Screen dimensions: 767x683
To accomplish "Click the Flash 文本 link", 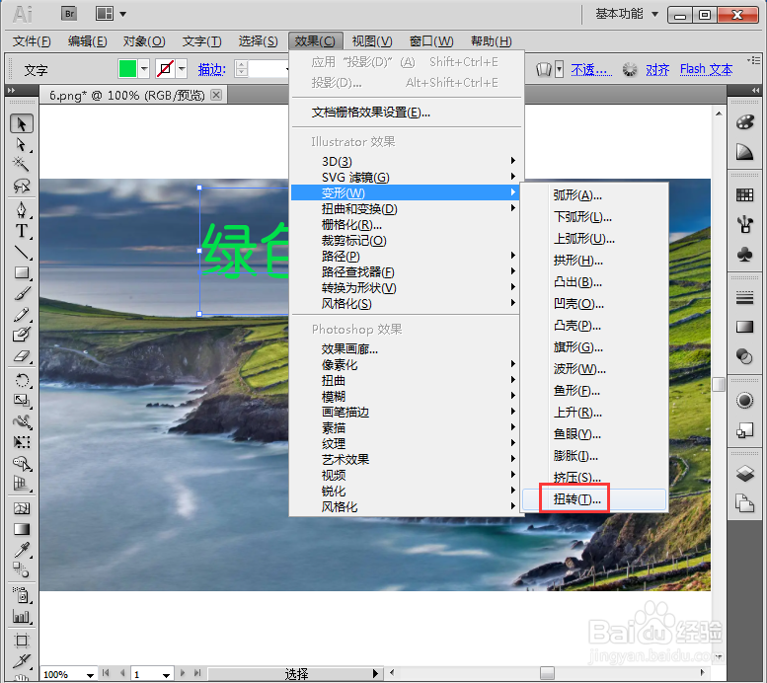I will pos(706,69).
